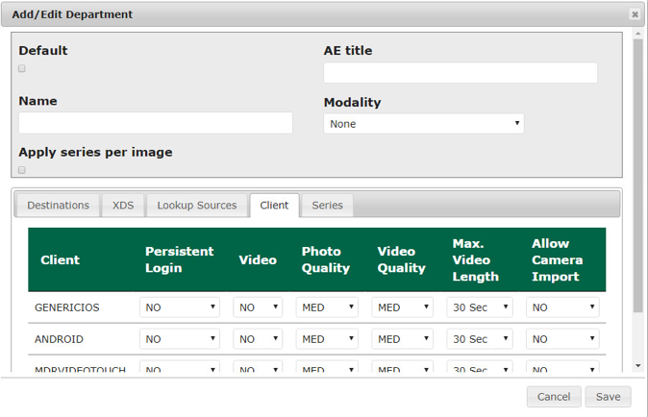The width and height of the screenshot is (648, 417).
Task: Open Allow Camera Import dropdown for GENERICIOS
Action: click(x=562, y=308)
